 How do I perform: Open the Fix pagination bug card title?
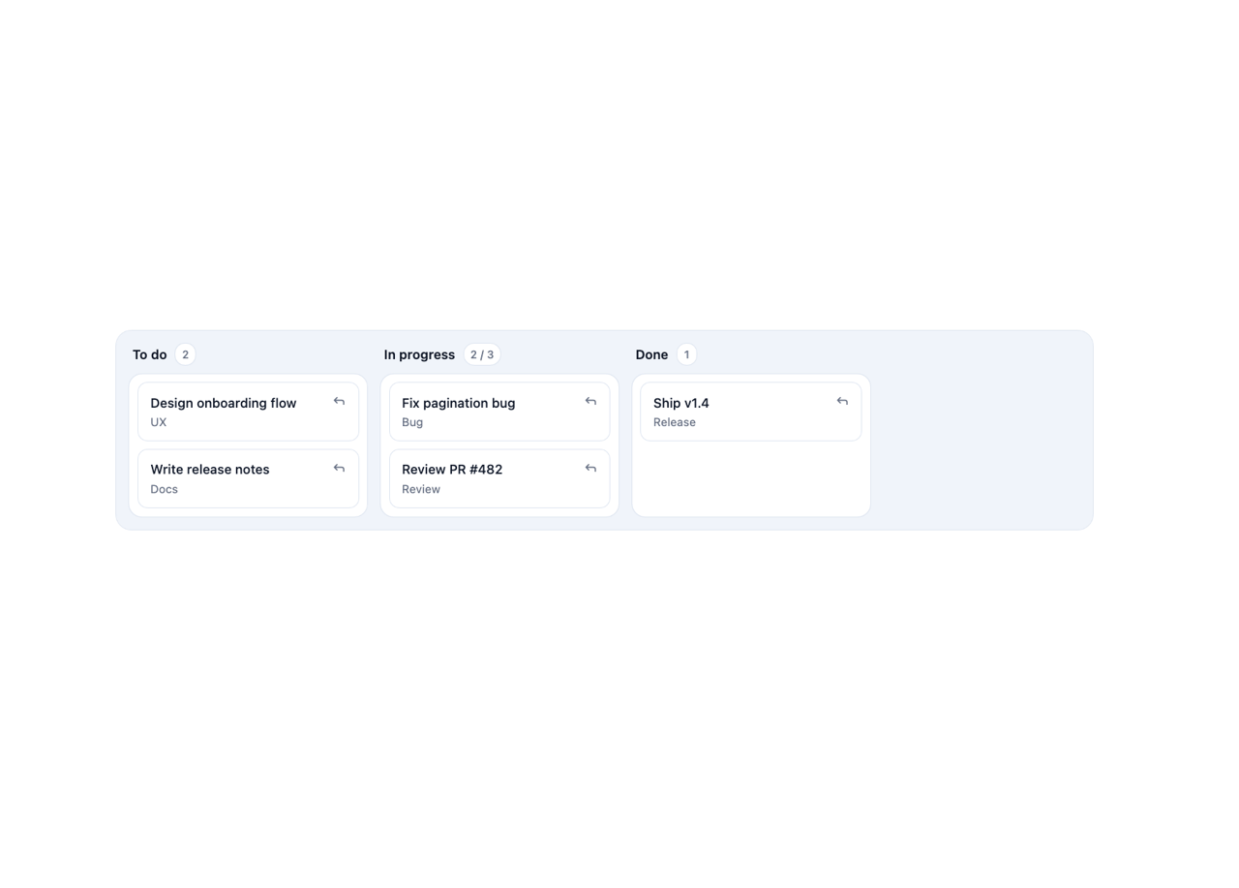459,403
